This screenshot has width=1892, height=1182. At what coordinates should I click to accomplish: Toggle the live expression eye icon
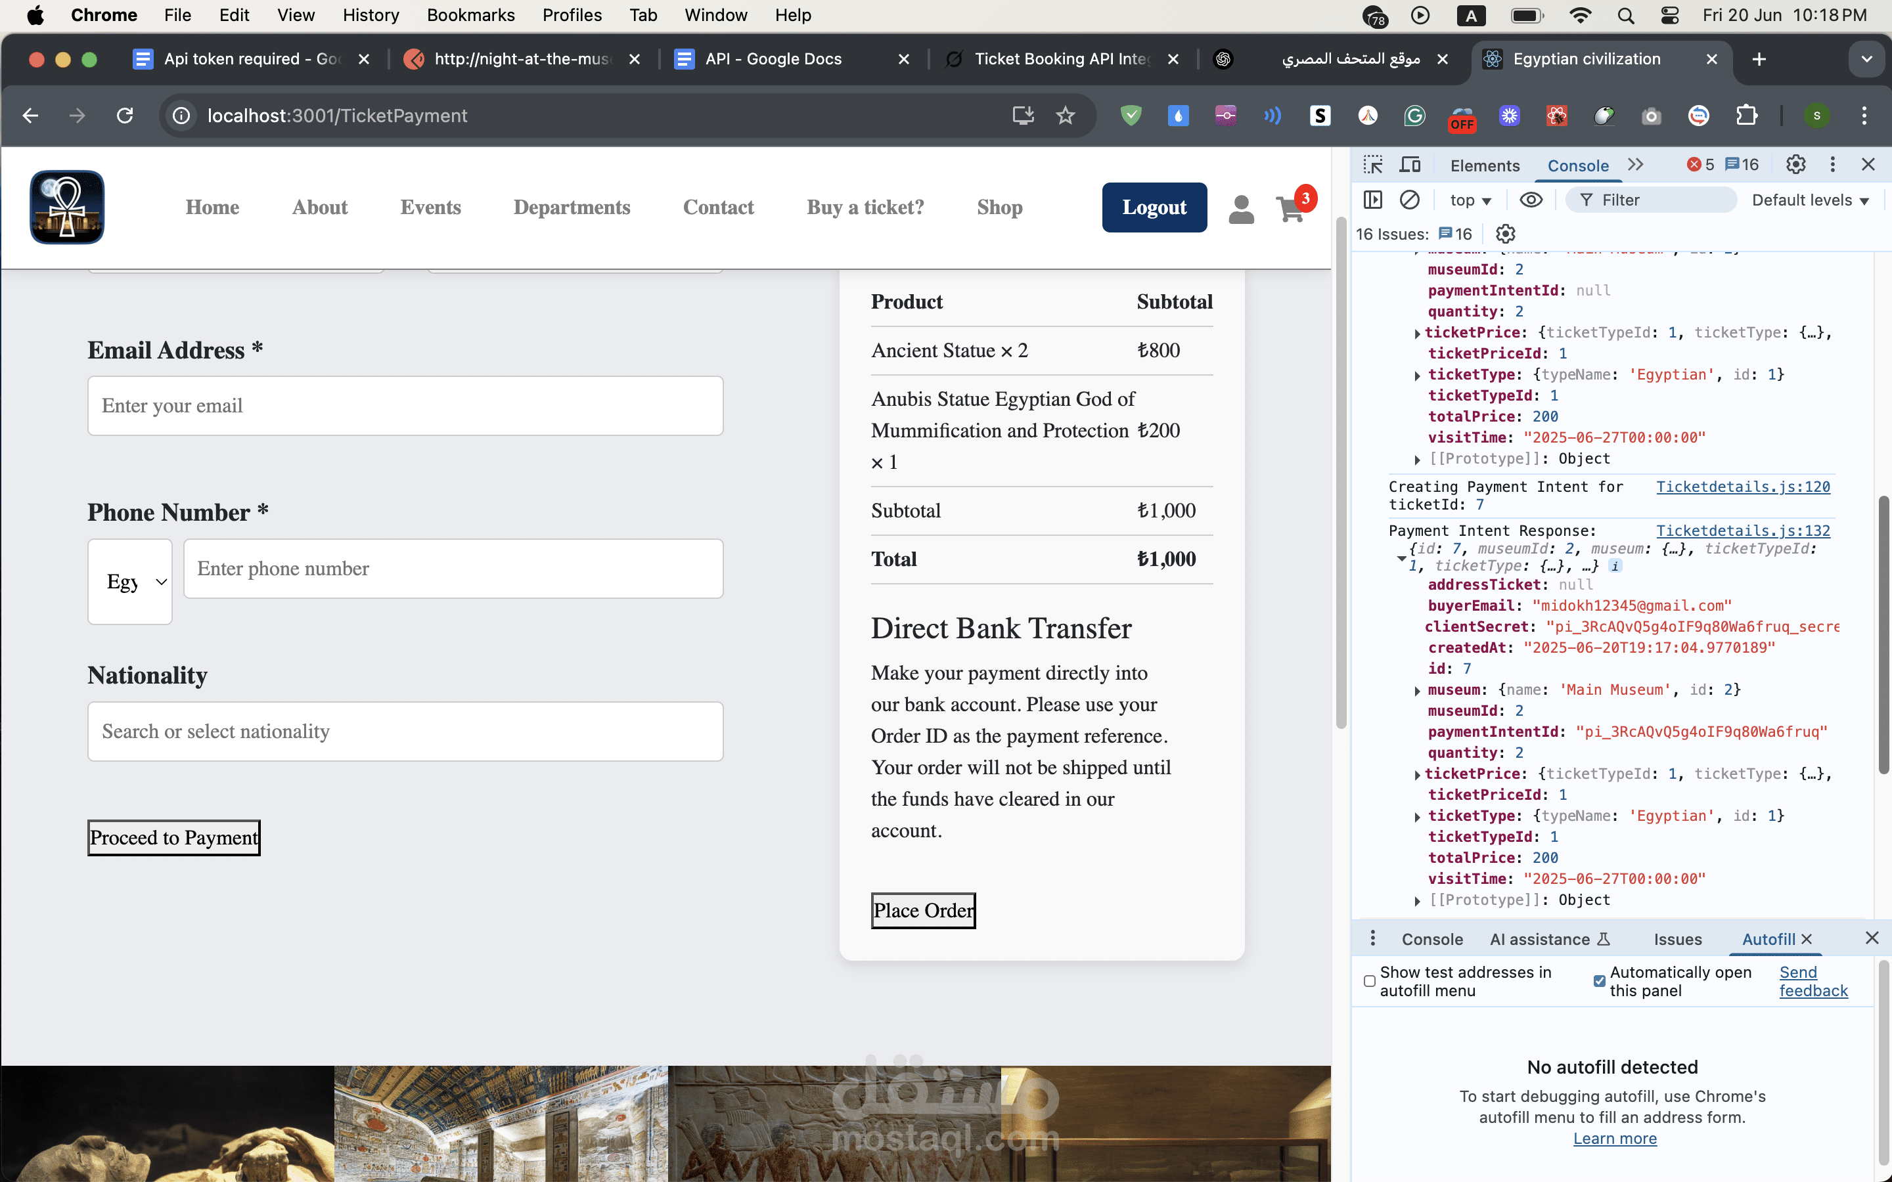[x=1530, y=200]
